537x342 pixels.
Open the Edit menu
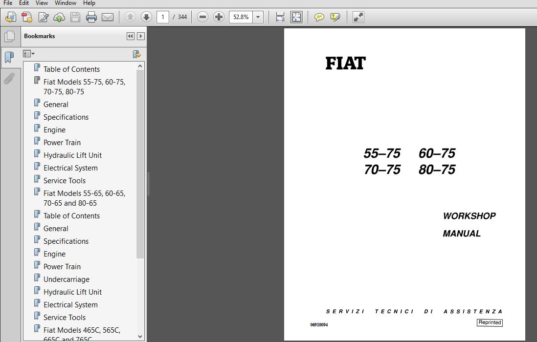coord(23,3)
